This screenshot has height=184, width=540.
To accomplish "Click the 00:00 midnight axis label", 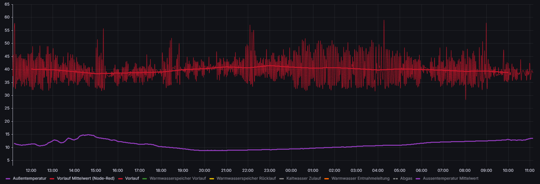I will 291,170.
